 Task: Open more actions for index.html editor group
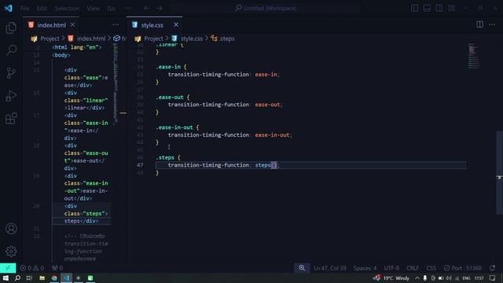tap(116, 24)
